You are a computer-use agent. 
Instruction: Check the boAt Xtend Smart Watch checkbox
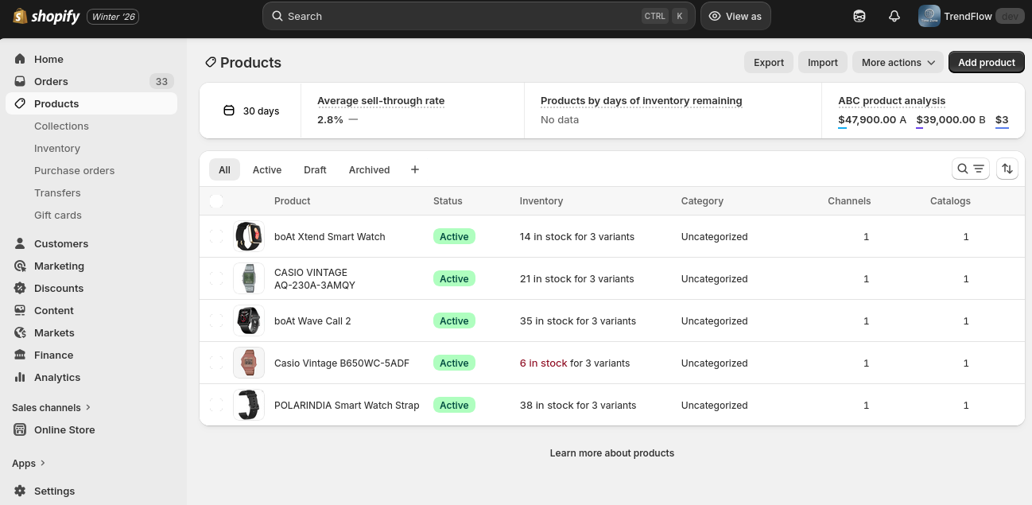click(216, 236)
